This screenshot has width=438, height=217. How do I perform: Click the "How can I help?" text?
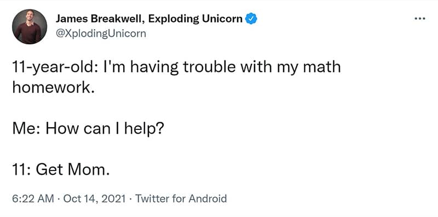(x=103, y=129)
